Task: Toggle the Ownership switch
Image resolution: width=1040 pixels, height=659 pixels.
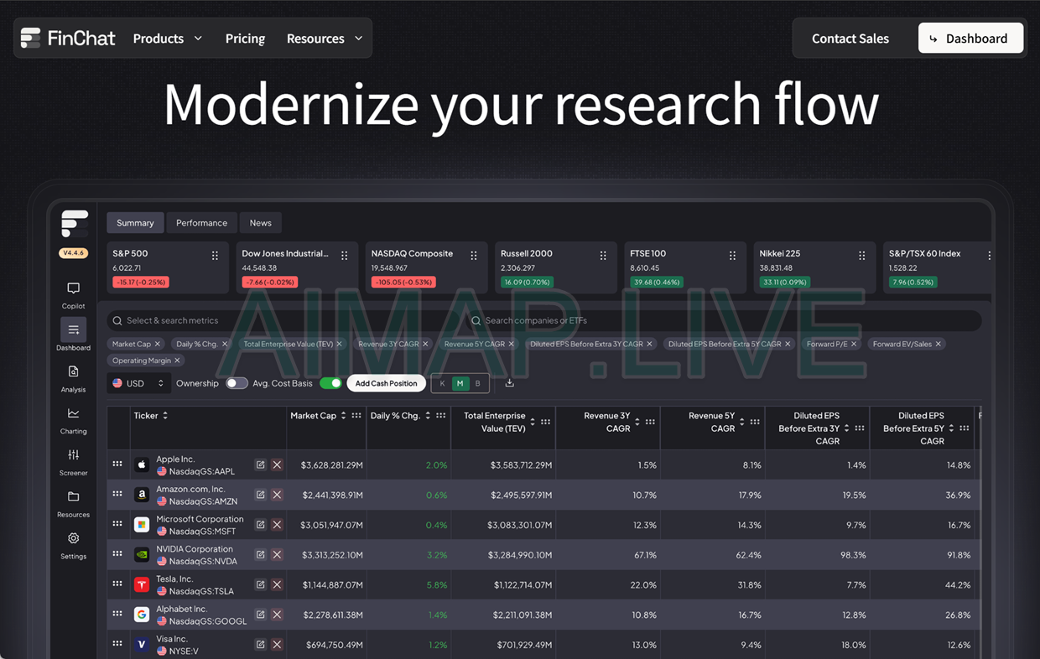Action: pyautogui.click(x=237, y=383)
